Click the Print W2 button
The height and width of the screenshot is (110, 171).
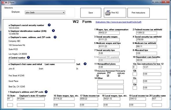(x=115, y=13)
